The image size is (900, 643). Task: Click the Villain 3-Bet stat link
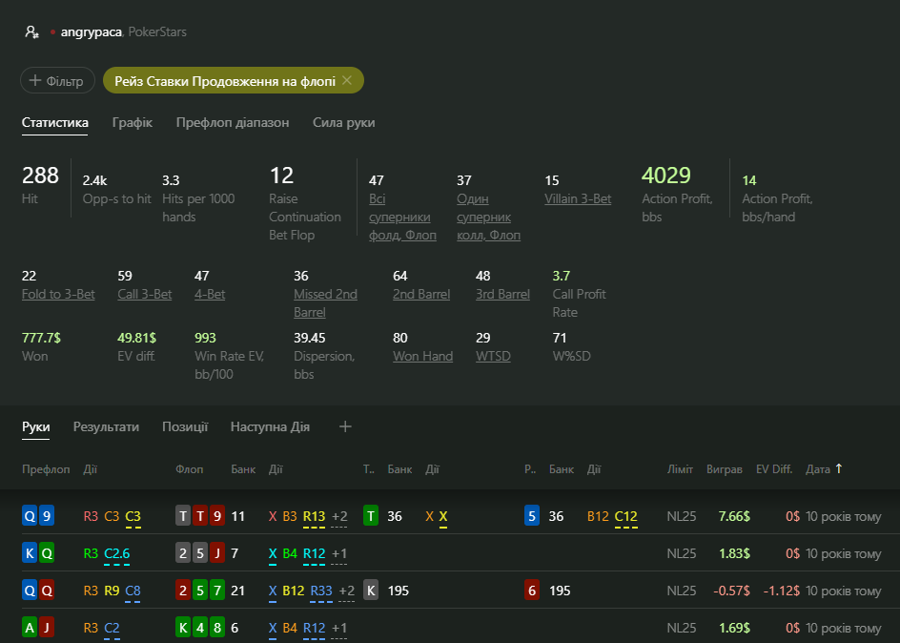pos(578,198)
